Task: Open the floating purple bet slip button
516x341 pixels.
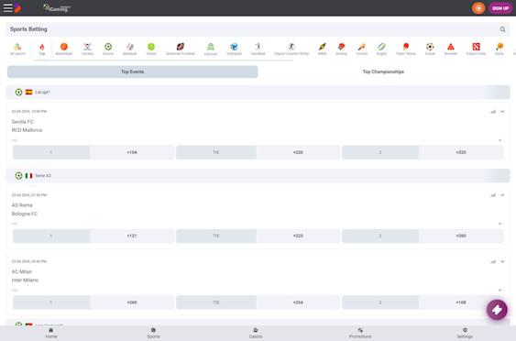Action: [497, 310]
